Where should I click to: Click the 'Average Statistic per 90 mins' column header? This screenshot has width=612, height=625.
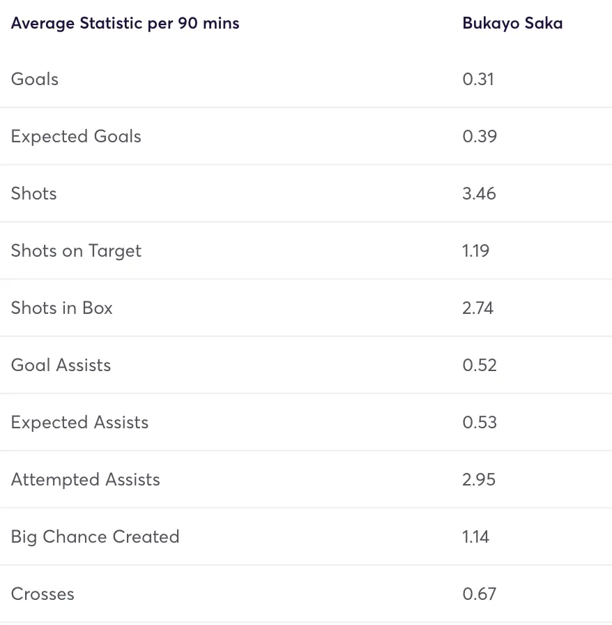pyautogui.click(x=125, y=23)
